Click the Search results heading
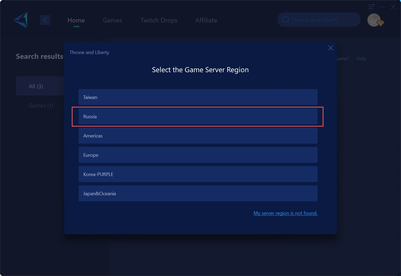Viewport: 401px width, 276px height. pos(40,56)
